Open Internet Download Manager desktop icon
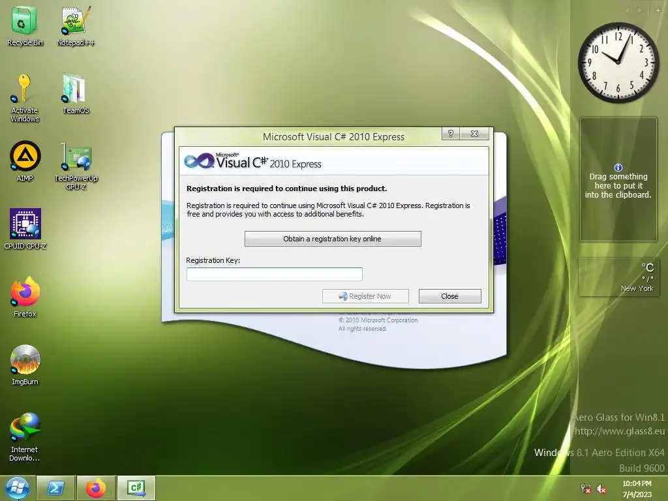Viewport: 668px width, 501px height. coord(25,436)
